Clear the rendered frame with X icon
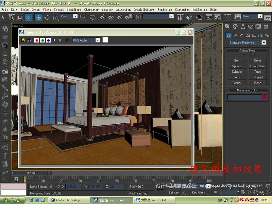The image size is (272, 204). [67, 40]
